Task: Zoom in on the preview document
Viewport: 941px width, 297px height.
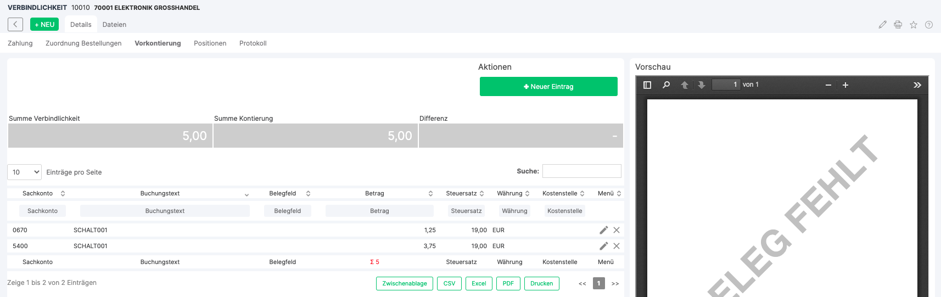Action: click(845, 85)
